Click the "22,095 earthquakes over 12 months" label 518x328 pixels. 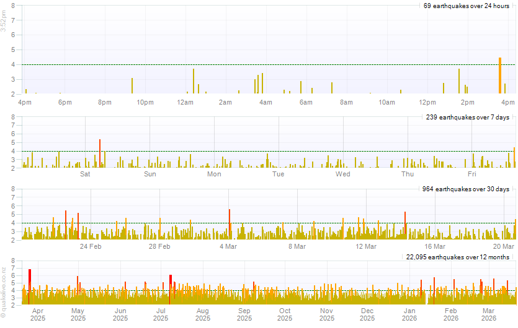point(458,257)
